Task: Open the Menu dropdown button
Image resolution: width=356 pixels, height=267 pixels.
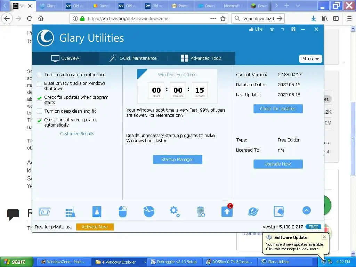Action: point(310,58)
